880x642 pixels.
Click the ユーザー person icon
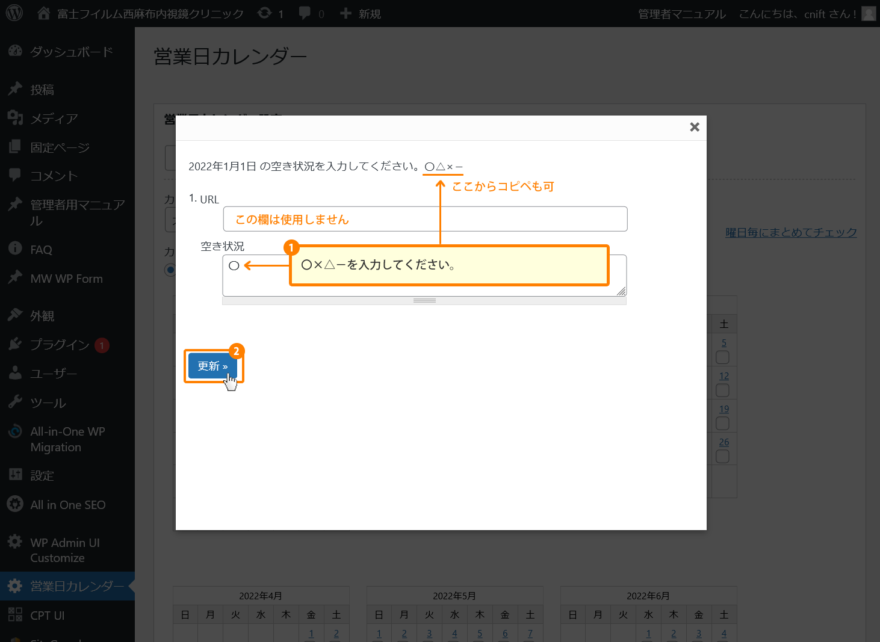15,372
